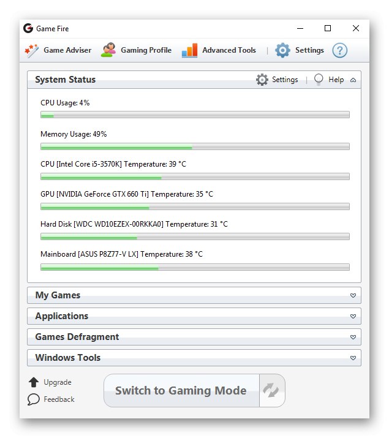Screen dimensions: 389x438
Task: Click the CPU Usage progress bar
Action: coord(195,115)
